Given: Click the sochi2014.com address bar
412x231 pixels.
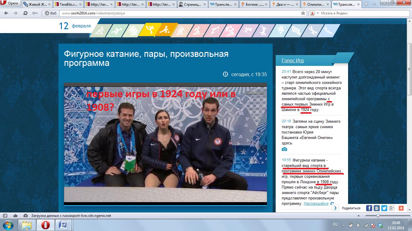Looking at the screenshot, I should pyautogui.click(x=179, y=13).
